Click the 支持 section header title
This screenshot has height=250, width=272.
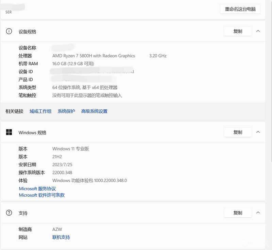pos(23,213)
